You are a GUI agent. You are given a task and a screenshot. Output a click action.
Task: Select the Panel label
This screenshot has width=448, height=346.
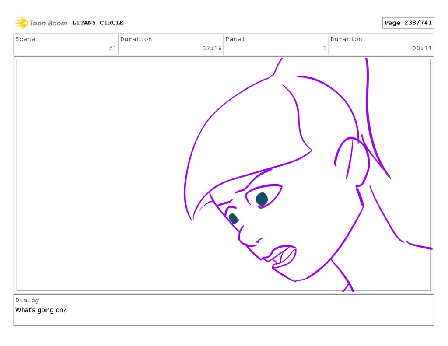pos(235,39)
